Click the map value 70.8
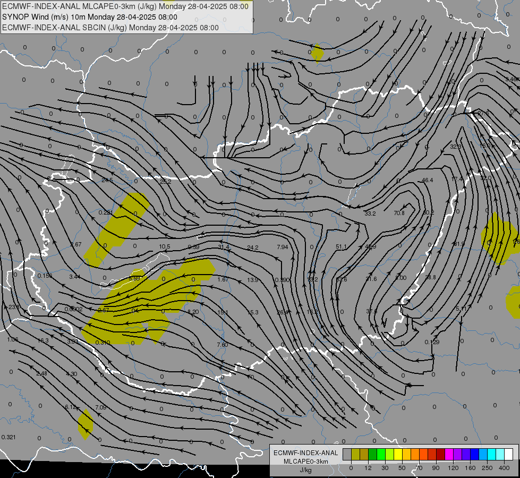Screen dimensions: 520x478 click(399, 213)
